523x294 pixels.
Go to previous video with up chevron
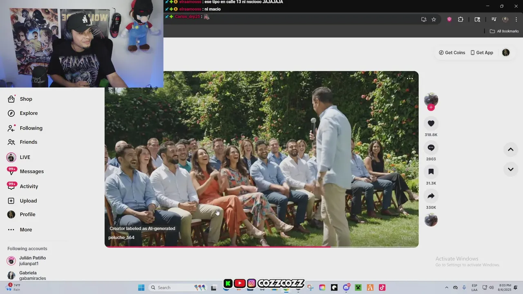click(511, 149)
